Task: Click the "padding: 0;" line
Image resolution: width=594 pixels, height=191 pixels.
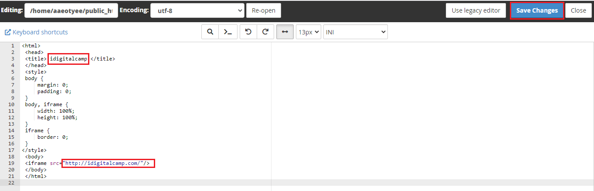Action: pos(54,91)
